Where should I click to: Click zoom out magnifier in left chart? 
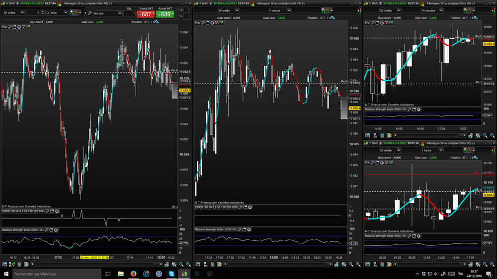point(181,265)
